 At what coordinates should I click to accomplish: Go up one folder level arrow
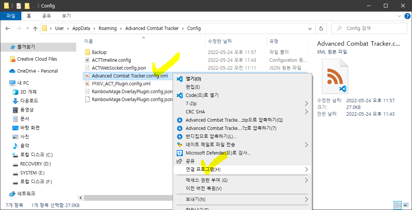[35, 28]
